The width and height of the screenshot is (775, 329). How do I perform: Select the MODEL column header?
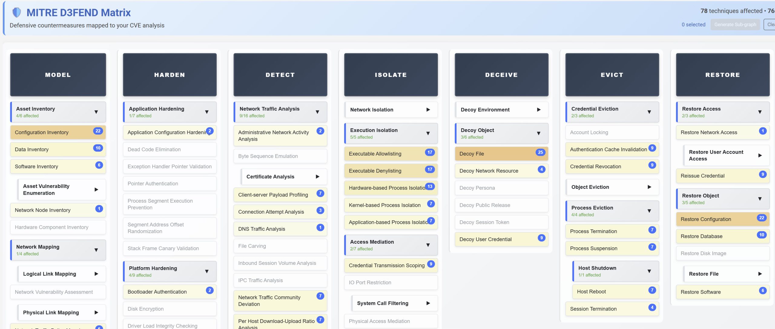pos(58,75)
